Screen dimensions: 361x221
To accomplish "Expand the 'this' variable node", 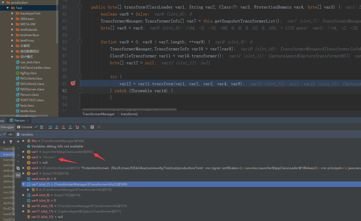I will click(x=24, y=141).
